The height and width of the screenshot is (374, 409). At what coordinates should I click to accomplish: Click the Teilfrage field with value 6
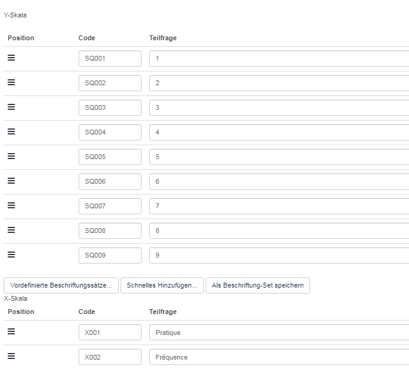point(279,181)
